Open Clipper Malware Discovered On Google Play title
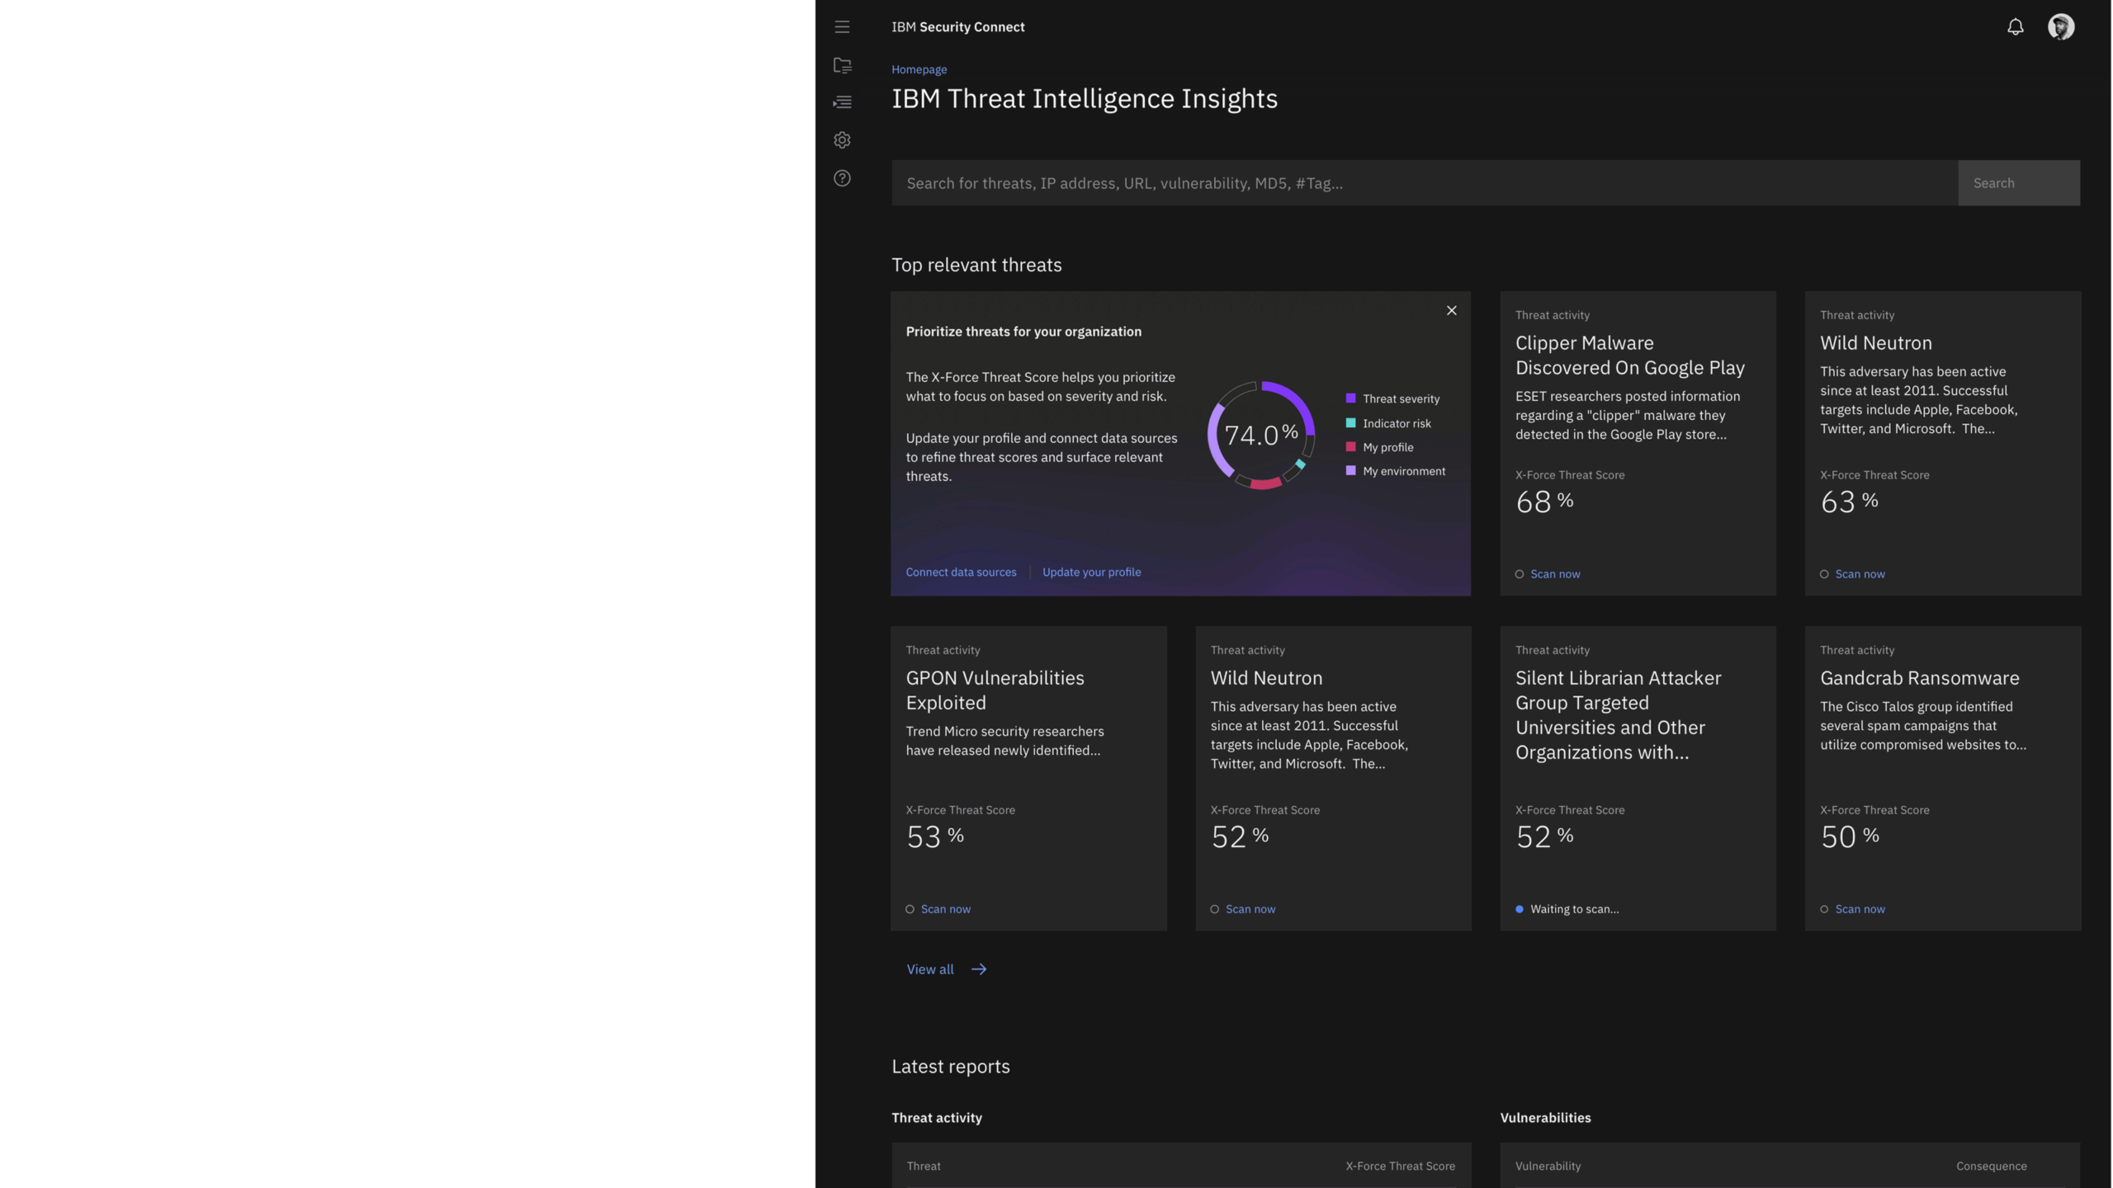Viewport: 2113px width, 1188px height. [1629, 356]
